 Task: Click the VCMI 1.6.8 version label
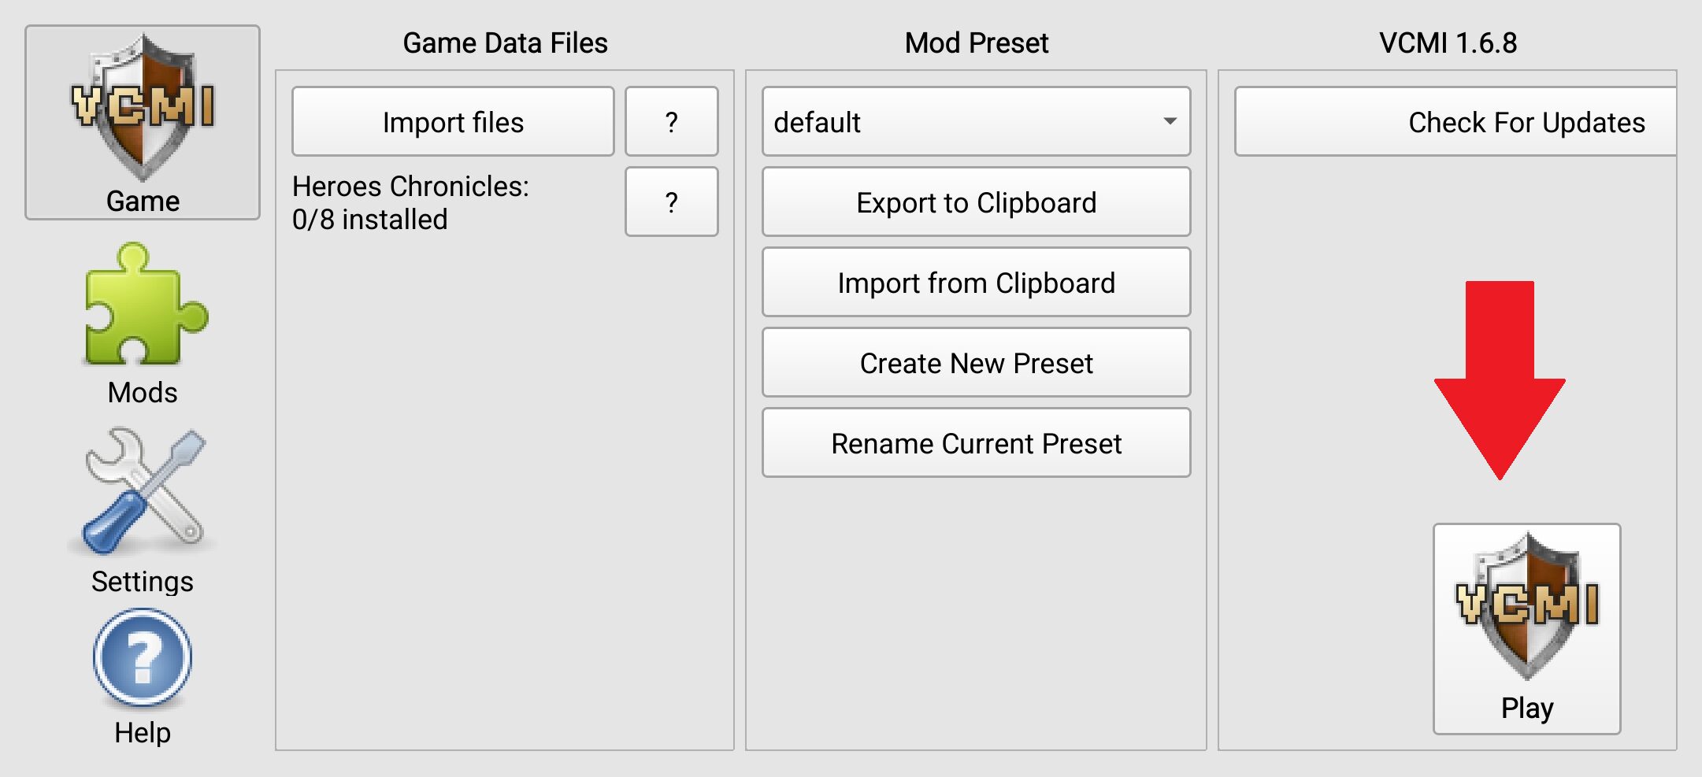pyautogui.click(x=1448, y=43)
